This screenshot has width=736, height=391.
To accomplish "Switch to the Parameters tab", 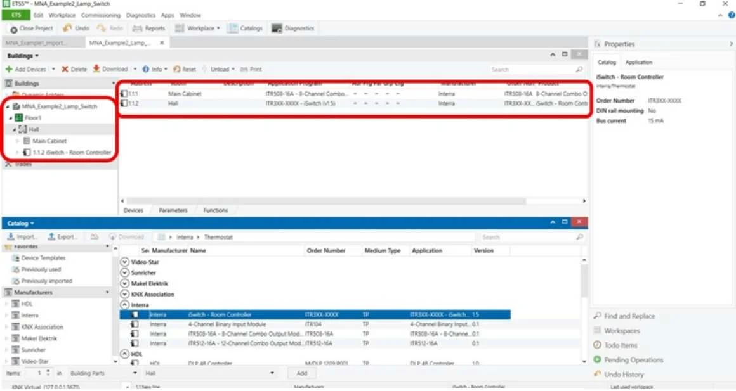I will tap(173, 210).
